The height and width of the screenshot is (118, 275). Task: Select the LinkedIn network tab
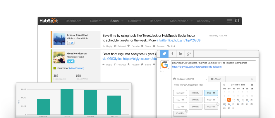[181, 54]
